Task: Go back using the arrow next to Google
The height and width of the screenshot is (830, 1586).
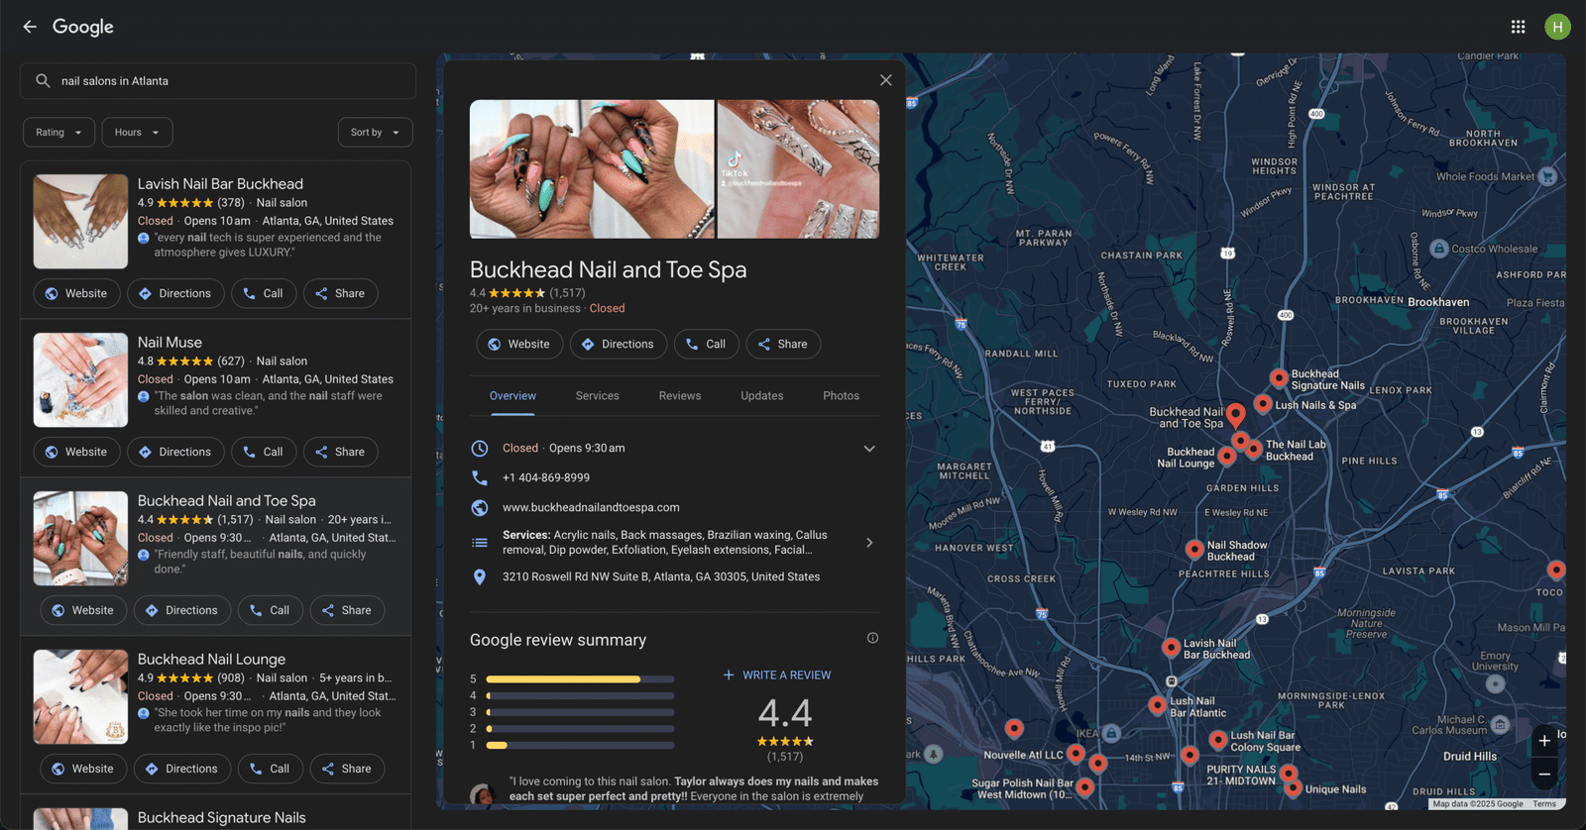Action: [30, 27]
